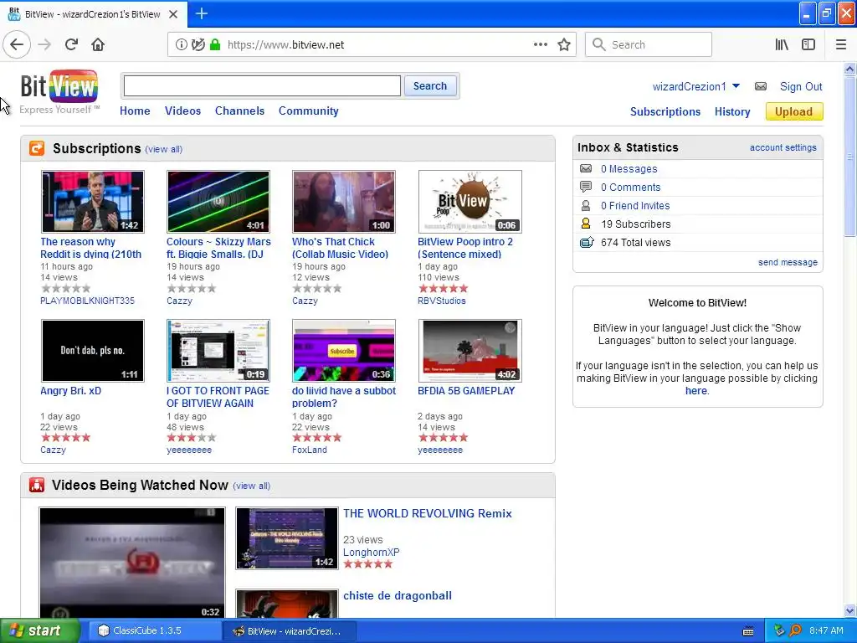The image size is (857, 643).
Task: Click the person icon by Friend Invites
Action: pos(586,206)
